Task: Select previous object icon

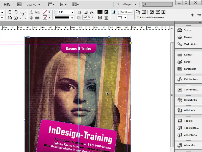Action: click(x=37, y=12)
